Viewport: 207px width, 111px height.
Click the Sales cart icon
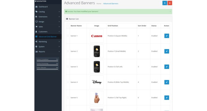coord(36,27)
